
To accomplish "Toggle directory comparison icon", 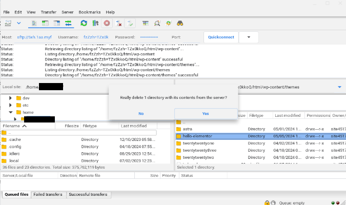I will point(157,23).
